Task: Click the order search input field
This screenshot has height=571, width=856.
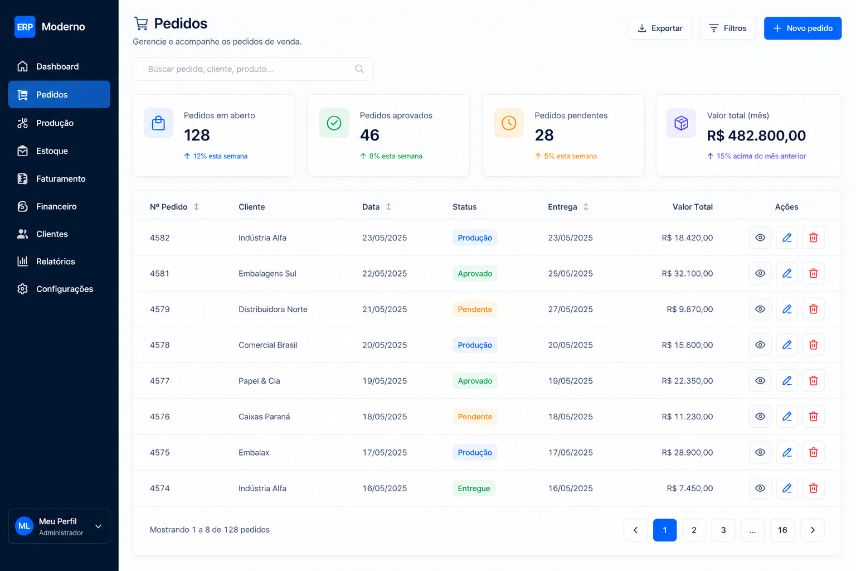Action: pyautogui.click(x=245, y=69)
